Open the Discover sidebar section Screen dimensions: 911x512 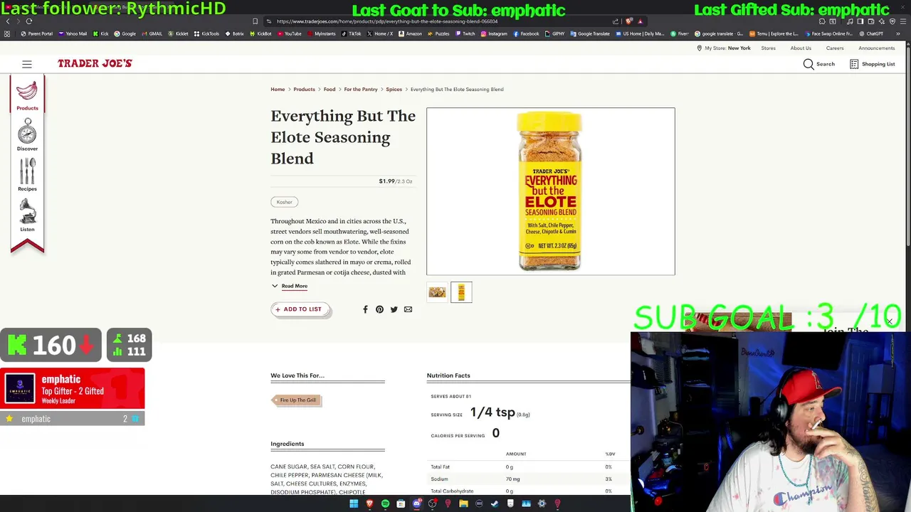click(27, 135)
